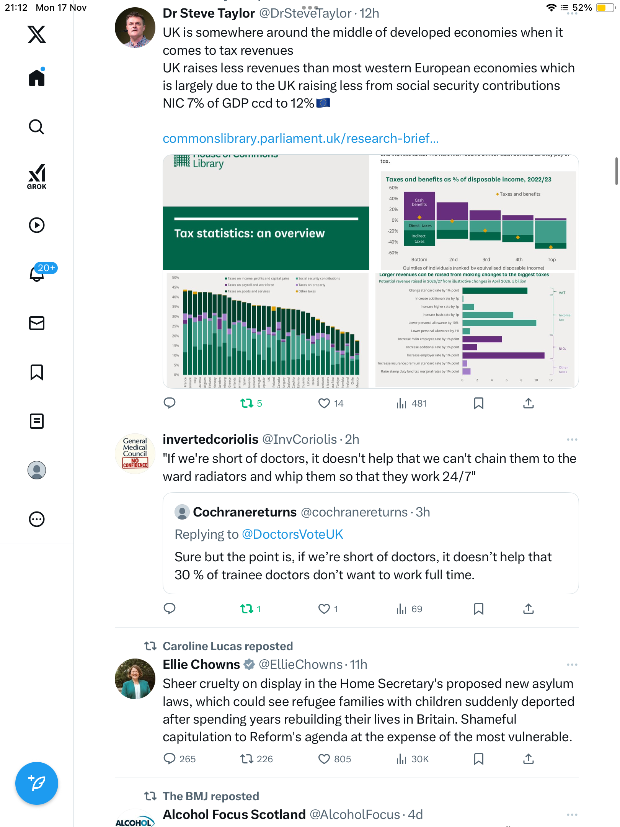This screenshot has width=620, height=827.
Task: Go to the Home feed icon
Action: (37, 78)
